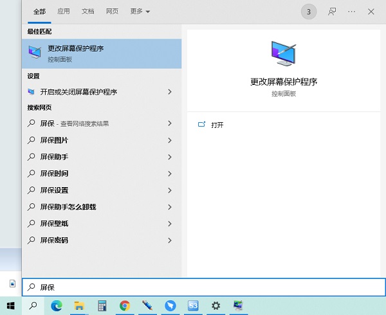The height and width of the screenshot is (315, 386).
Task: Click the Windows Start button
Action: tap(11, 306)
